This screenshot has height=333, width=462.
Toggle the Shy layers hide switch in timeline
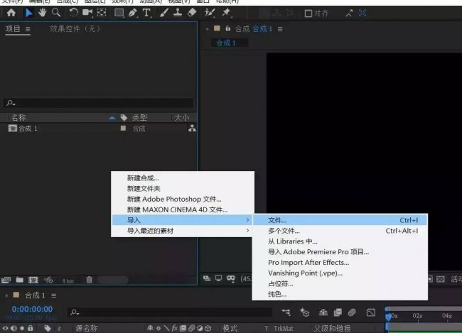tap(323, 312)
